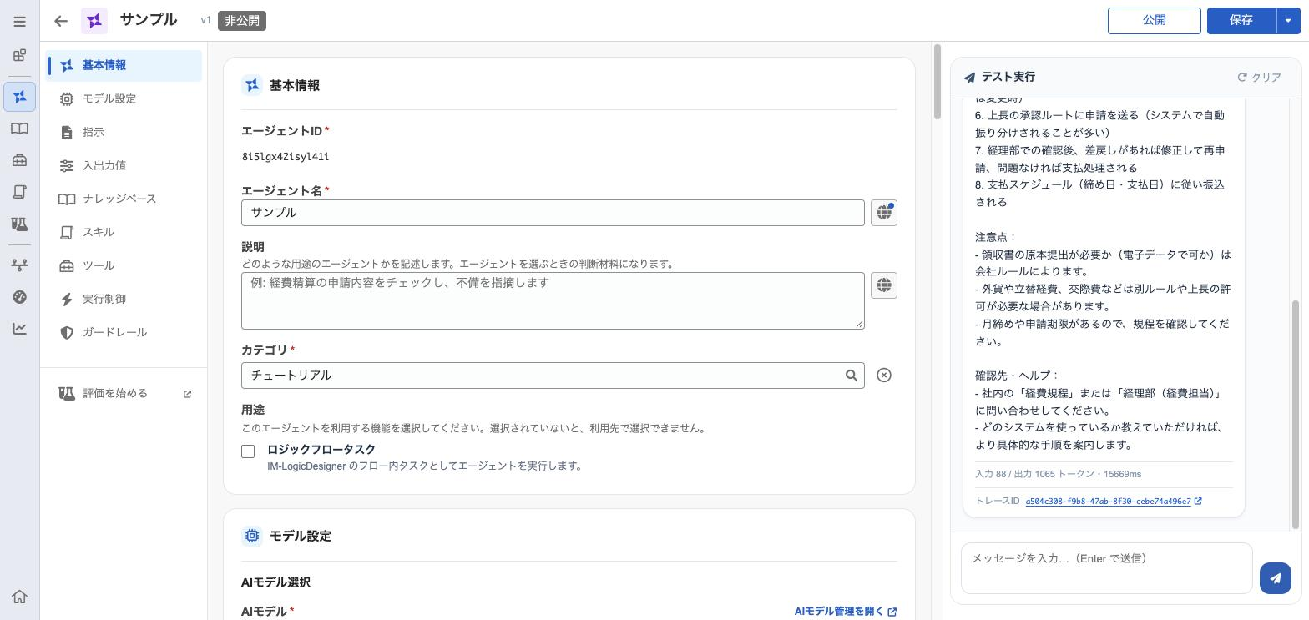Click the 公開 button
This screenshot has width=1309, height=620.
click(x=1154, y=21)
